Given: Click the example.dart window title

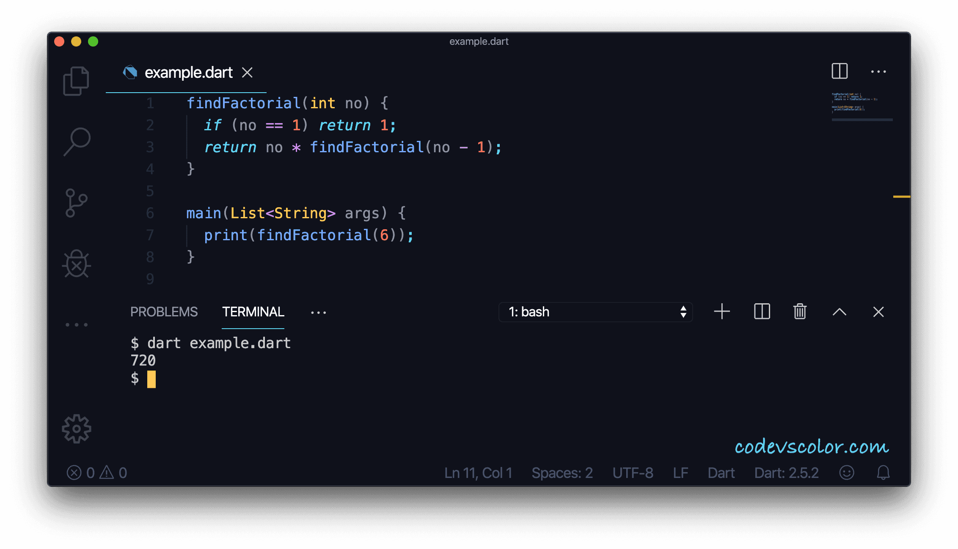Looking at the screenshot, I should point(479,41).
